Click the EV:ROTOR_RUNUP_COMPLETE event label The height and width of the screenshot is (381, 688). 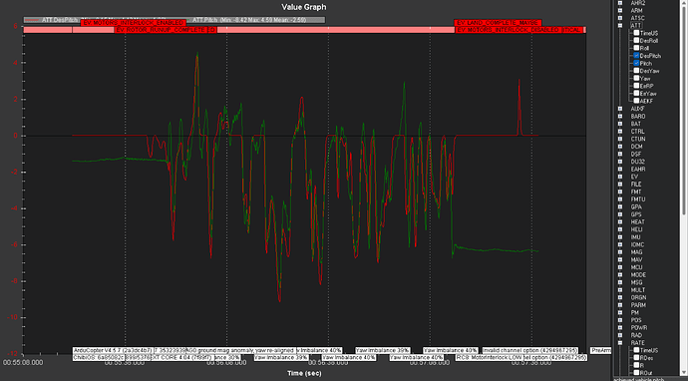161,30
